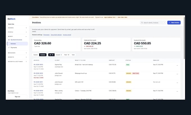Open invoice FA-2026-0013
This screenshot has width=191, height=115.
(38, 65)
